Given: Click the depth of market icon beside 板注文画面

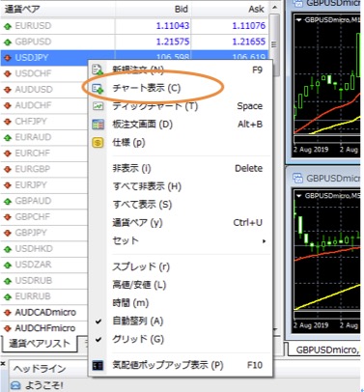Looking at the screenshot, I should pos(98,125).
